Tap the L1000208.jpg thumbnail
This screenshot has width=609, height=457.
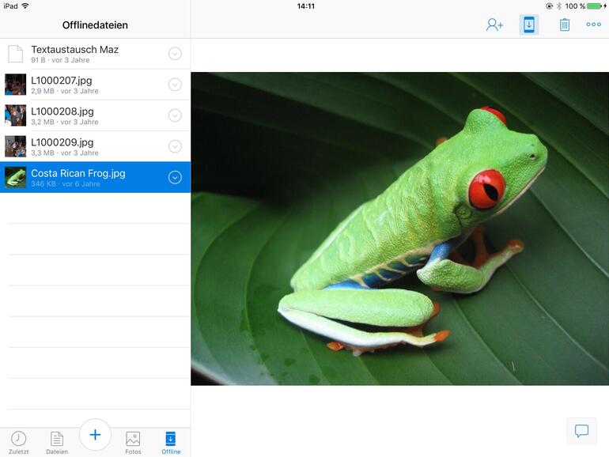pos(16,115)
